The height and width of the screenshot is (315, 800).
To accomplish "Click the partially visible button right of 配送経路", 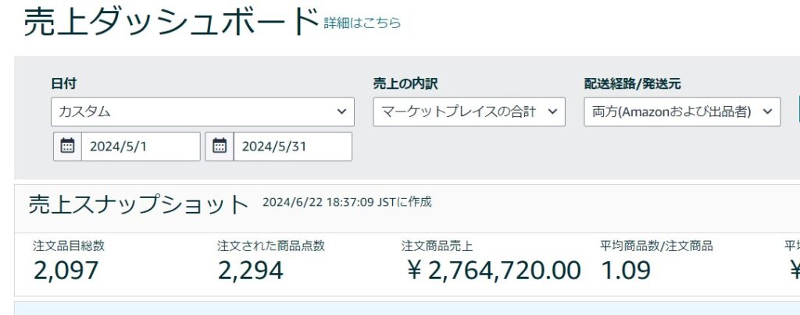I will 798,111.
